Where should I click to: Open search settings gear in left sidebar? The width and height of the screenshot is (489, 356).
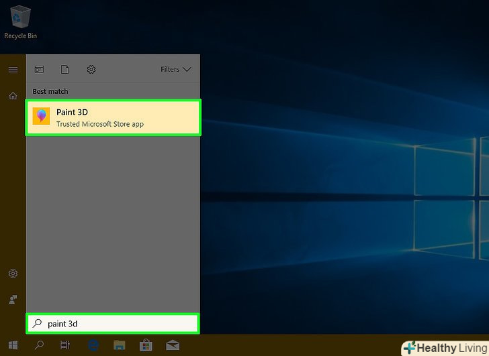(13, 274)
